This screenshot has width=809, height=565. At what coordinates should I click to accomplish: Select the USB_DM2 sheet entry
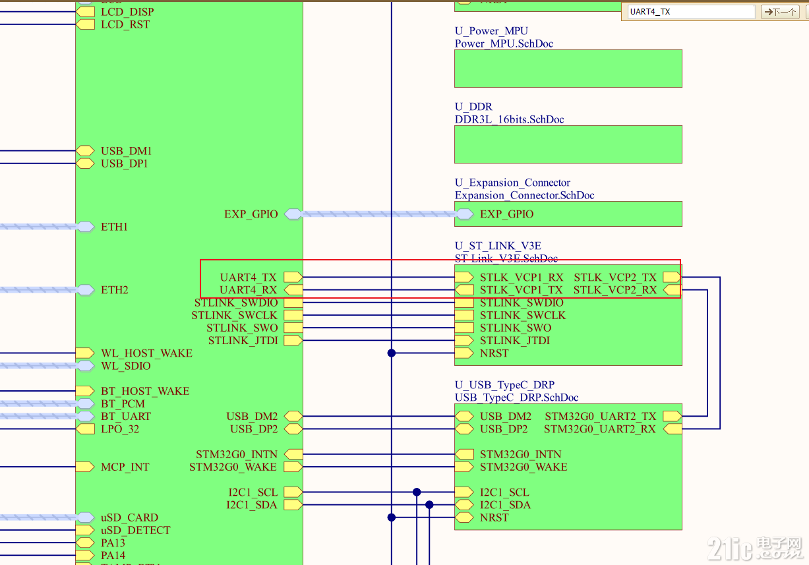[464, 416]
